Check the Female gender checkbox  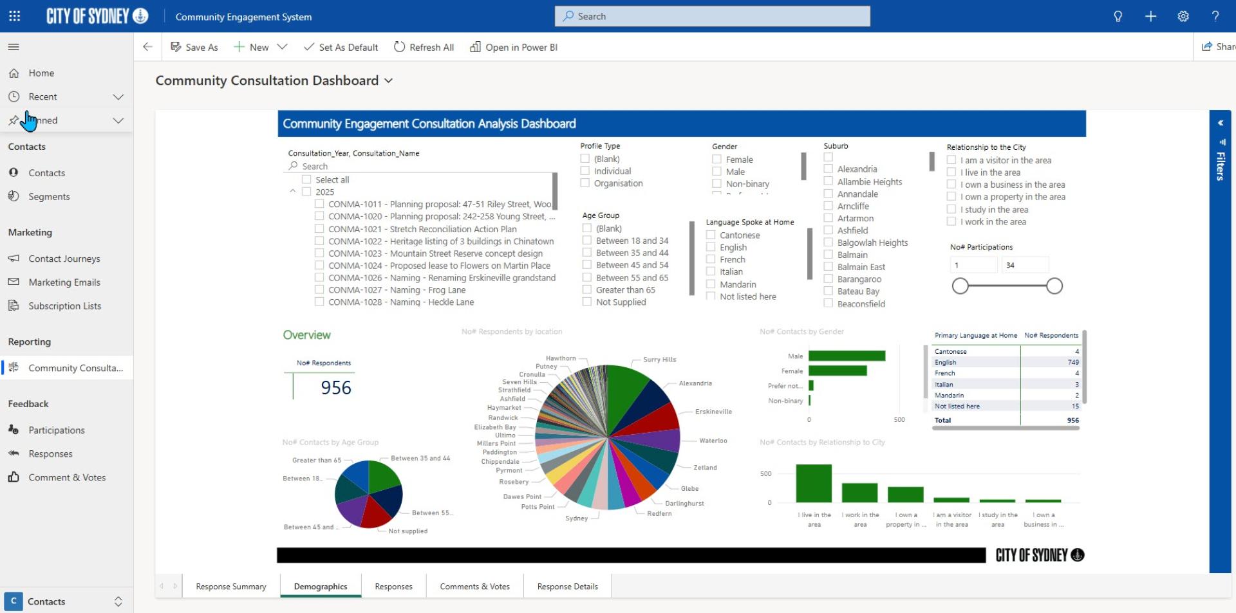point(716,160)
